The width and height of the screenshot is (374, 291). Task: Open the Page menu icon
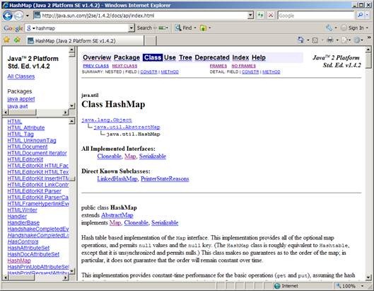(x=345, y=40)
